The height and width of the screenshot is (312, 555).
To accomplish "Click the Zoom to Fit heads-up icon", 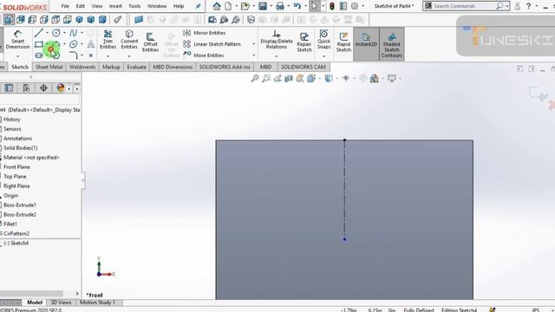I will click(x=255, y=79).
